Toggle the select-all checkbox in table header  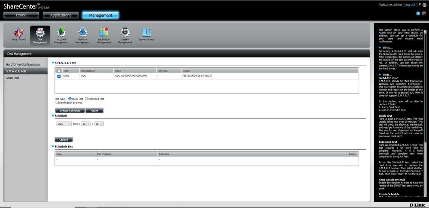(x=59, y=71)
